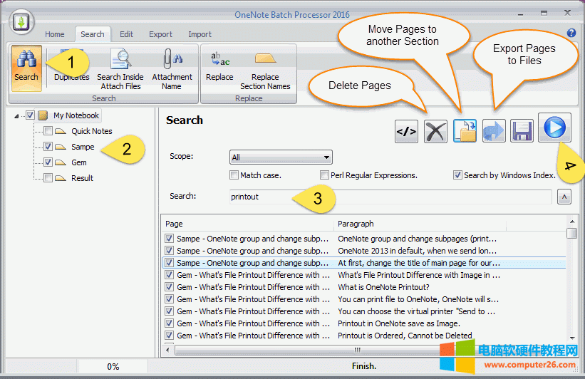
Task: Uncheck the 'What is OneNote Printout?' result row
Action: click(169, 287)
